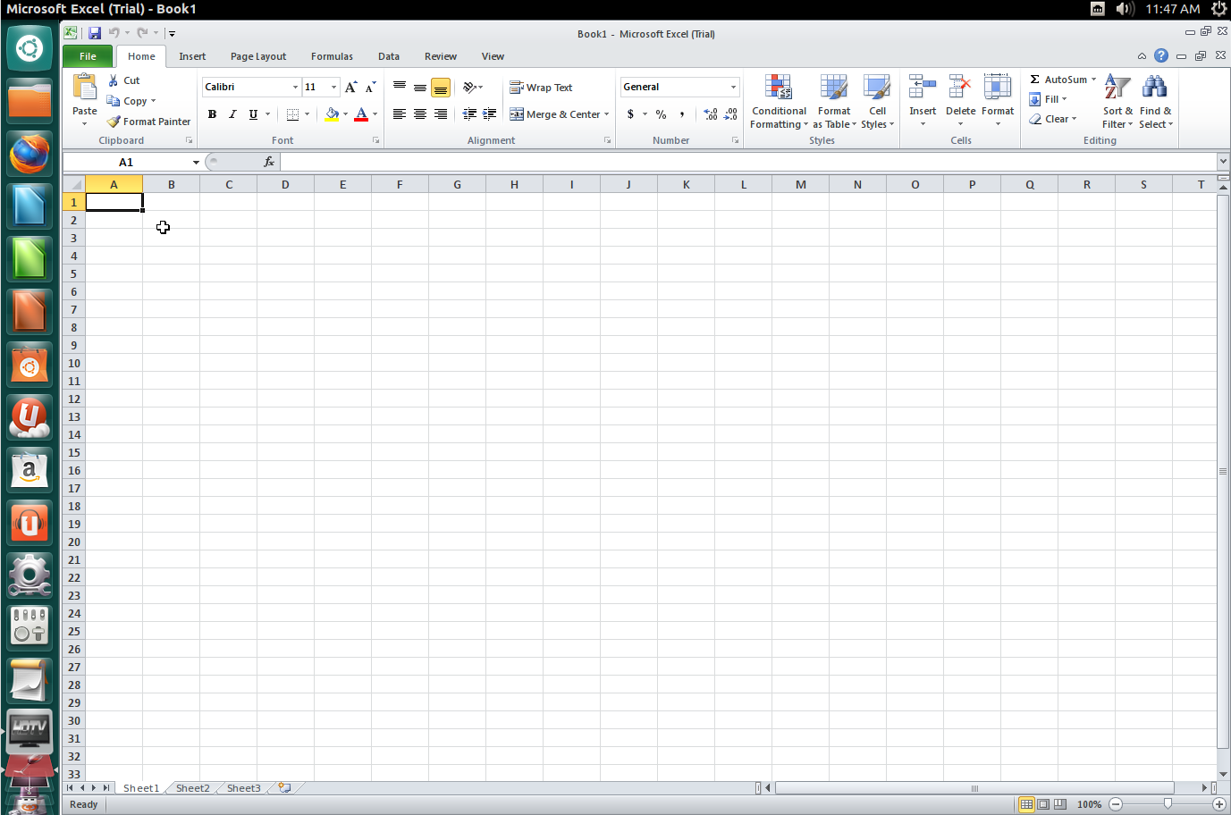Click the zoom slider handle in status bar
The image size is (1231, 815).
coord(1168,804)
